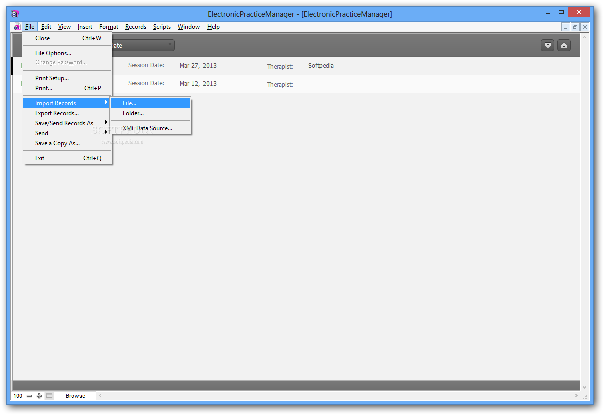The height and width of the screenshot is (415, 604).
Task: Choose Print... from File menu
Action: [x=66, y=88]
